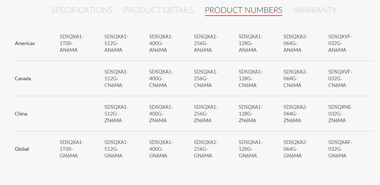Switch to the Product Details tab
380x185 pixels.
[159, 10]
